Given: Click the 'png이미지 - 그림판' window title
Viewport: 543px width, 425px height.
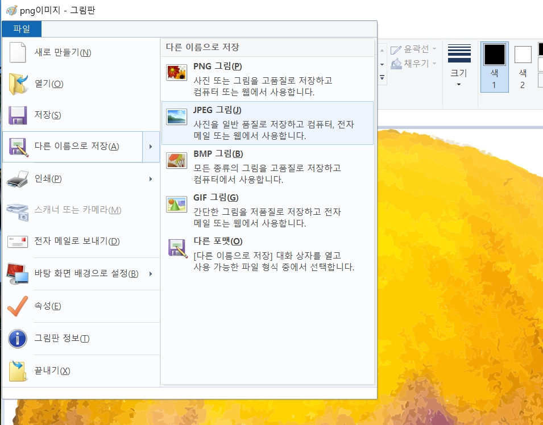Looking at the screenshot, I should click(57, 10).
